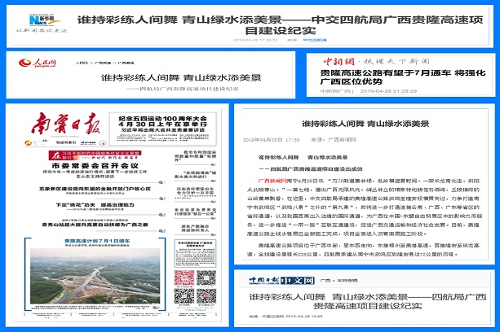The image size is (500, 332).
Task: Click the red QR code
Action: tap(184, 278)
